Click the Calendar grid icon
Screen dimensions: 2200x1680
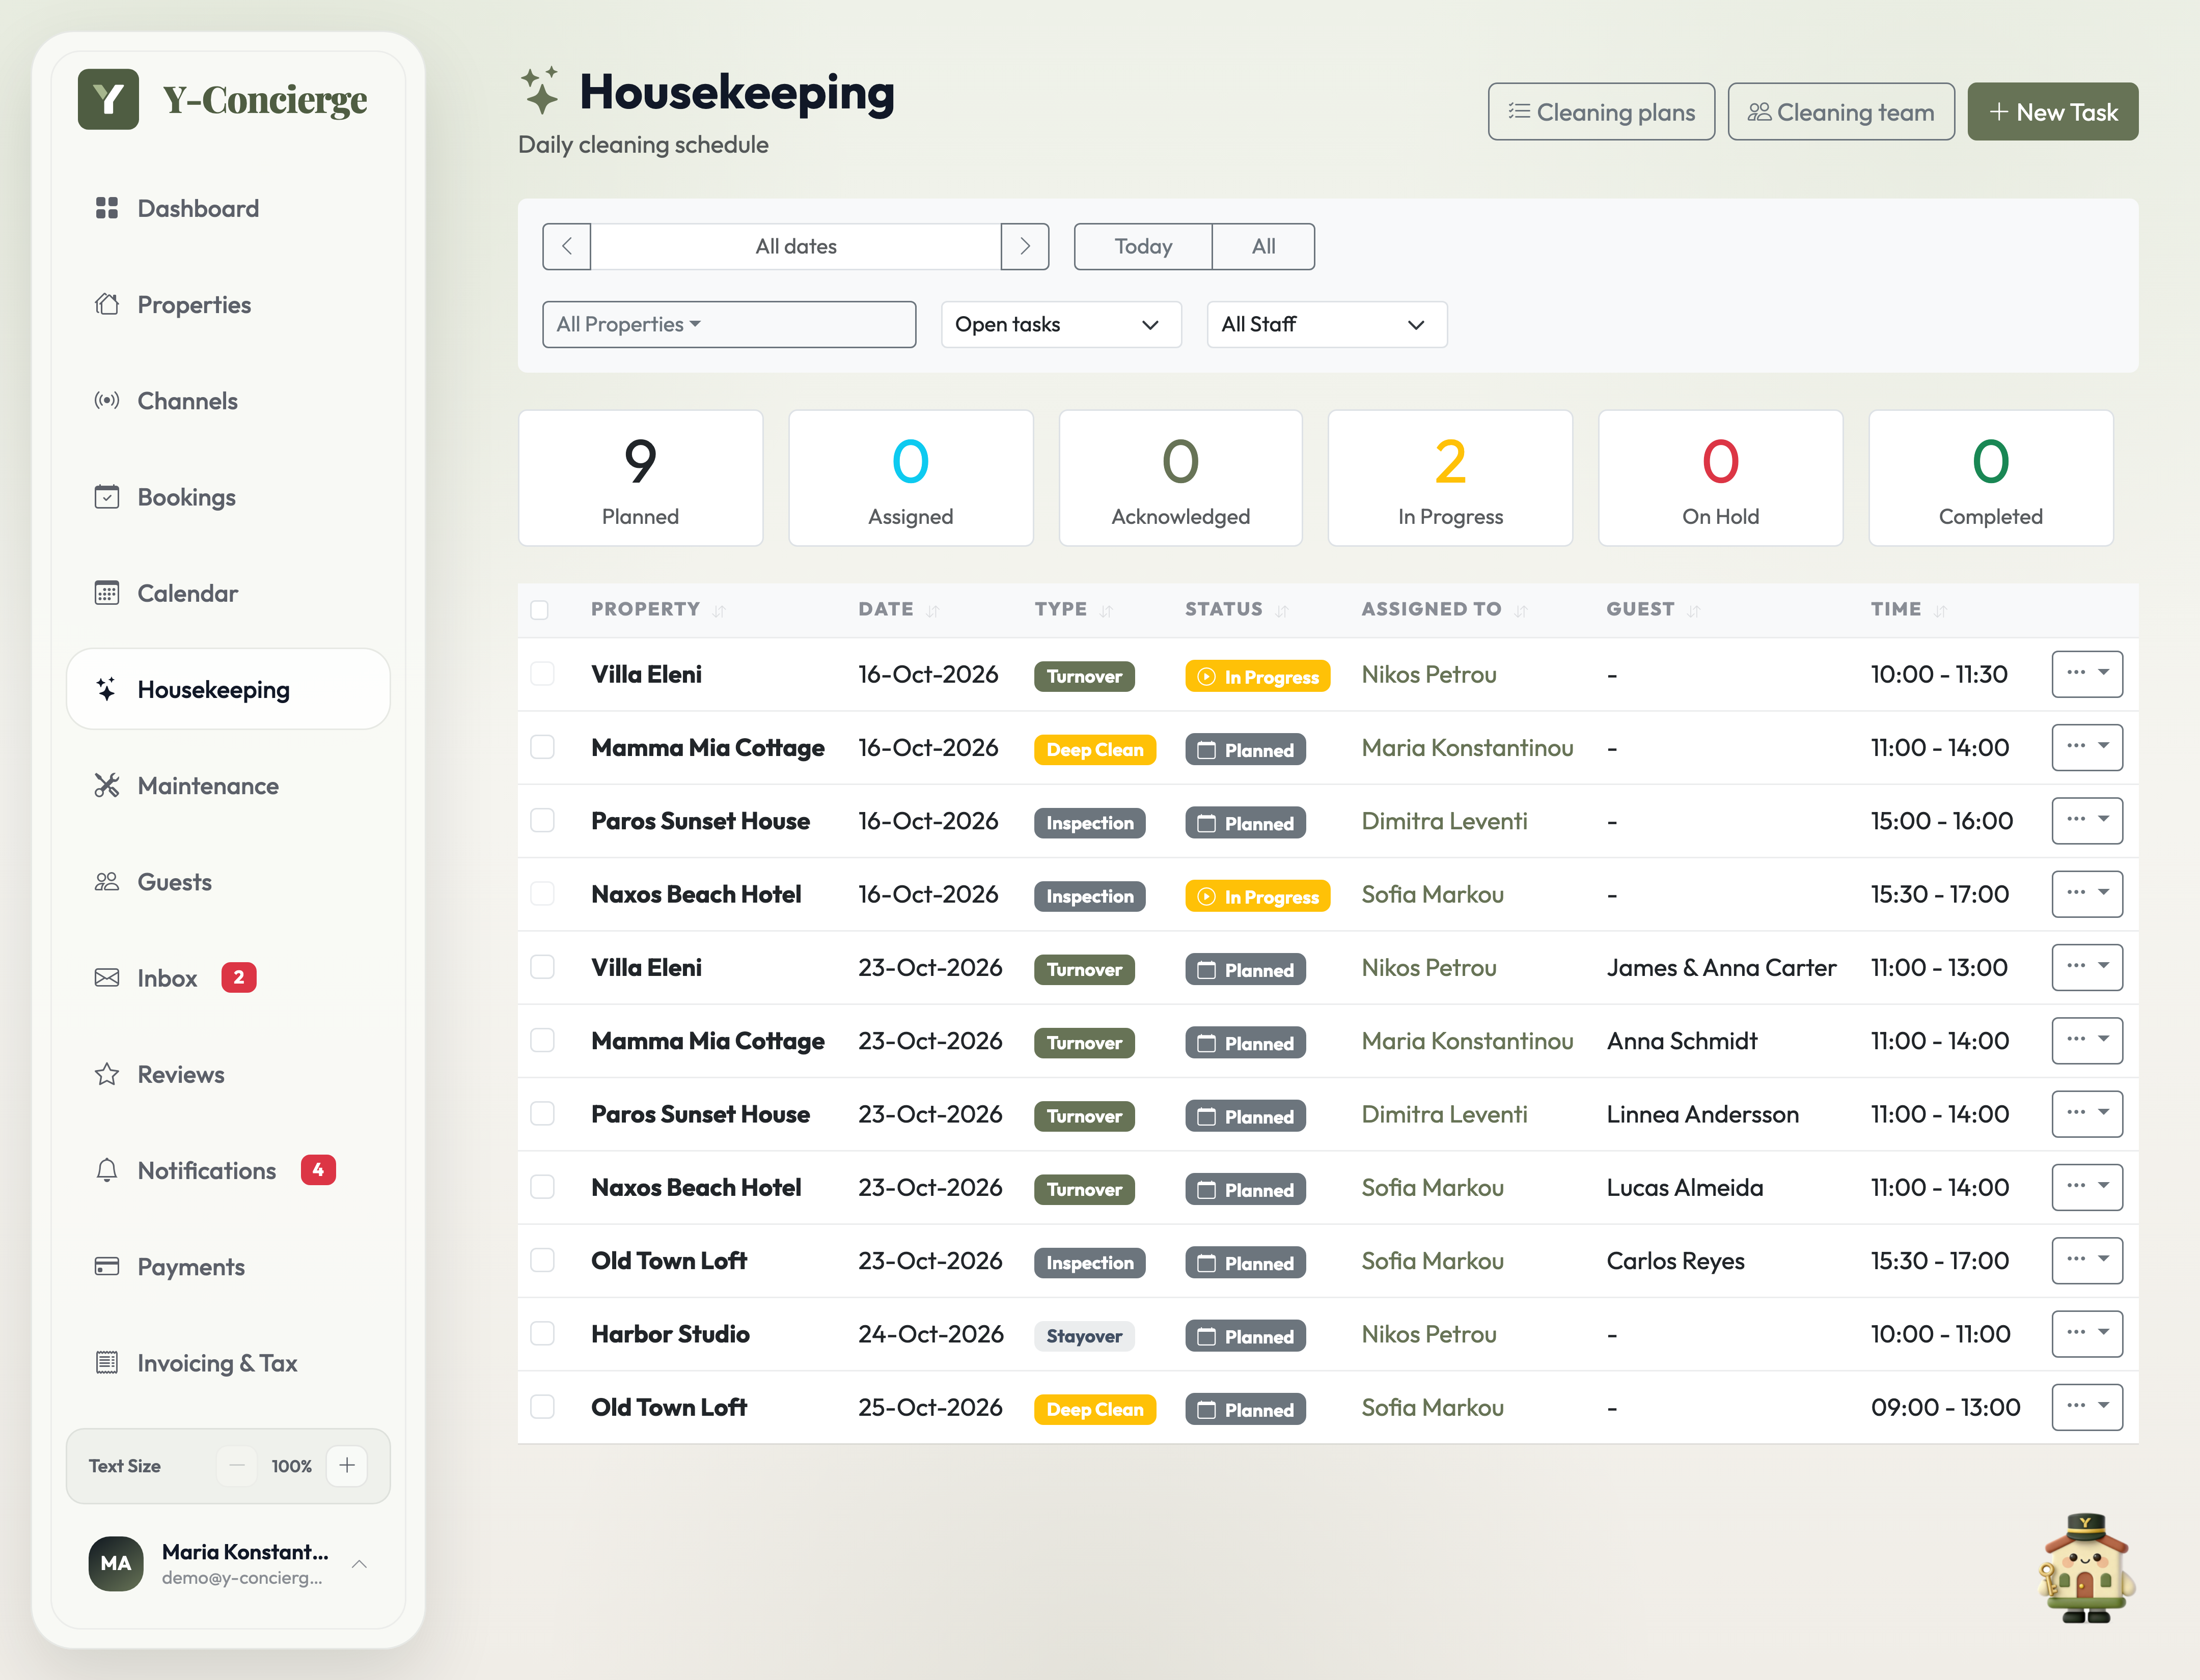106,593
